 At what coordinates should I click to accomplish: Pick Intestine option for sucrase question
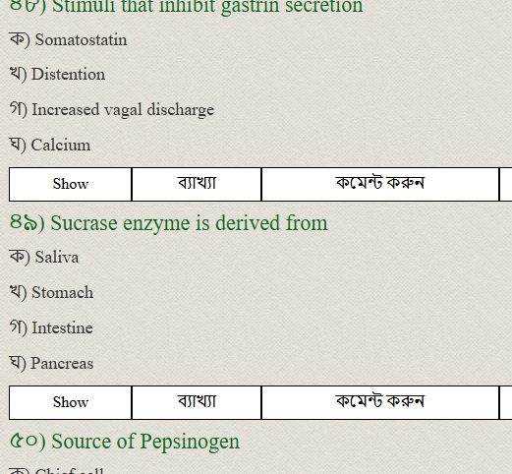click(x=51, y=327)
